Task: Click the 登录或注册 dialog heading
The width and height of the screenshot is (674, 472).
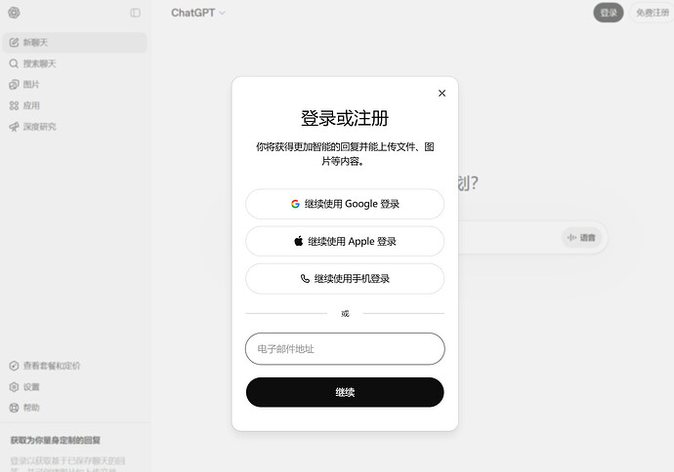Action: [x=345, y=118]
